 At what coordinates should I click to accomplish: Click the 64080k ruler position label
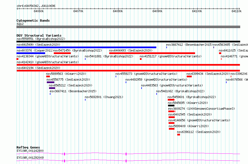[x=118, y=11]
